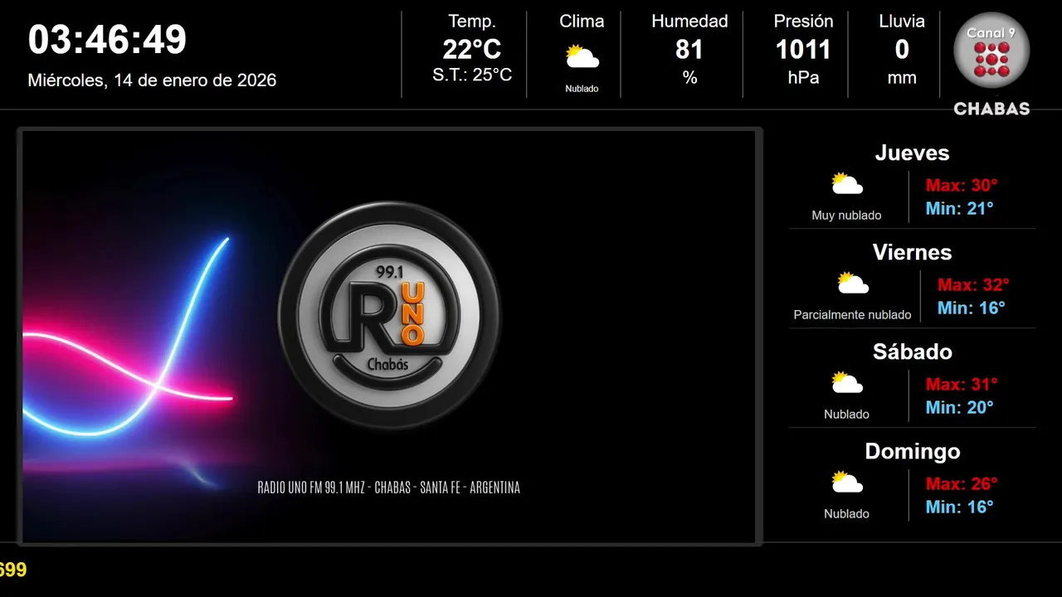
Task: Click the hPa unit text
Action: click(x=803, y=78)
